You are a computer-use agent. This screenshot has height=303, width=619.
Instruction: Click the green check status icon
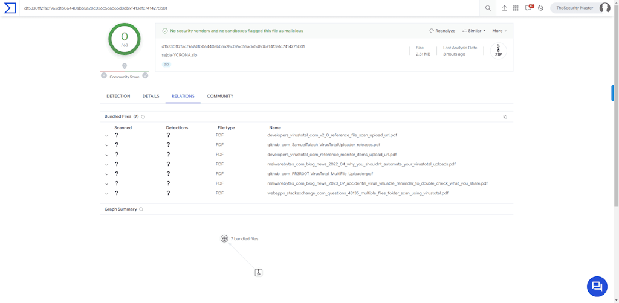click(x=164, y=31)
